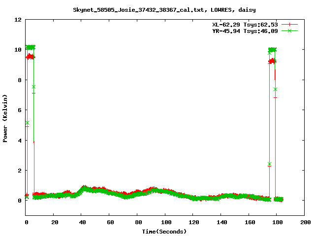The height and width of the screenshot is (236, 315).
Task: Click the red XL legend line sample
Action: [x=289, y=25]
